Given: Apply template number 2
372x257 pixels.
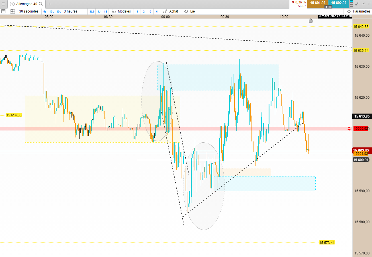Looking at the screenshot, I should tap(144, 12).
